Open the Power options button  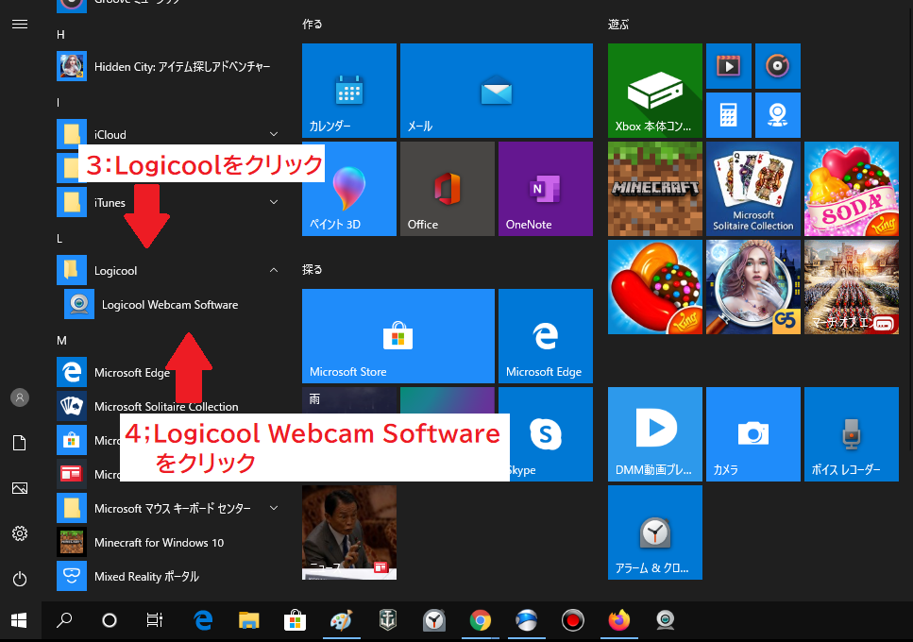point(20,579)
